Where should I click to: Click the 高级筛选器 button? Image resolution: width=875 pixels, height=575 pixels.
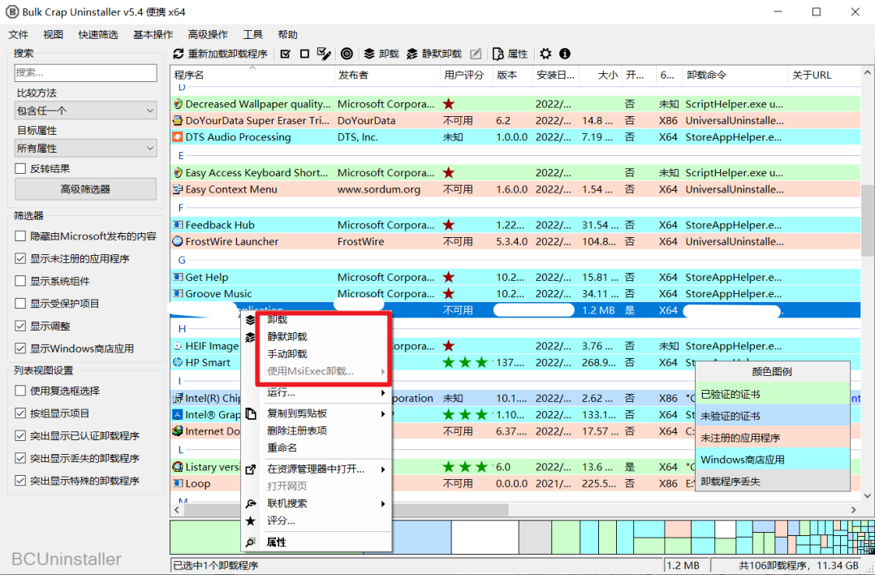point(85,189)
